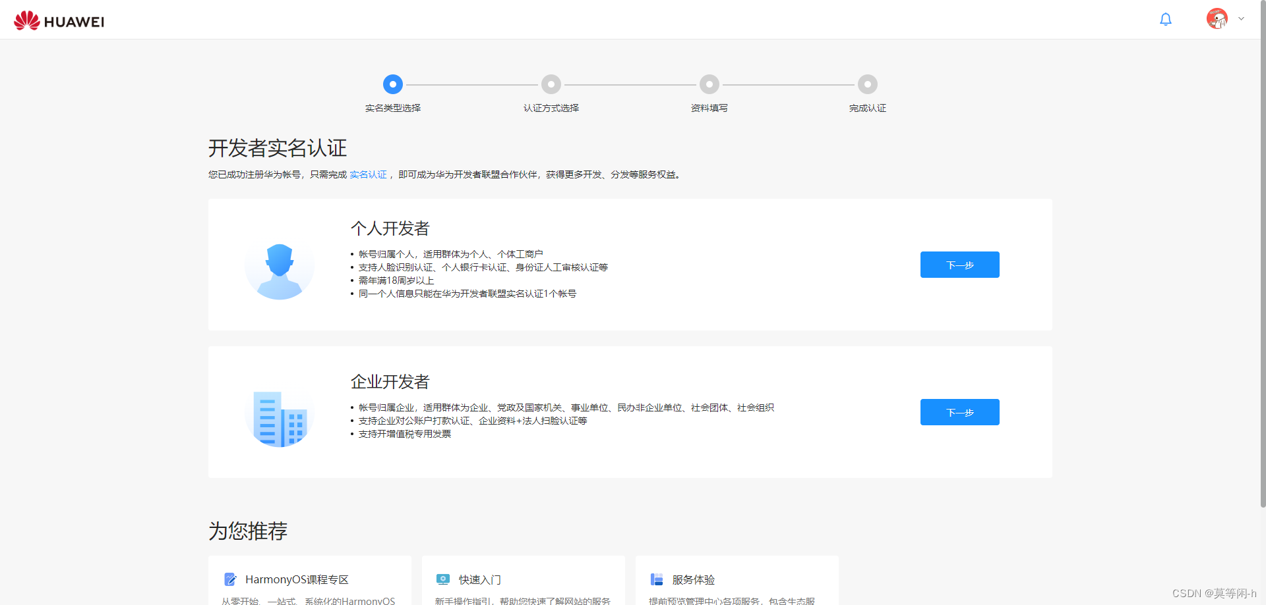
Task: Select the 实名类型选择 step circle
Action: pos(393,84)
